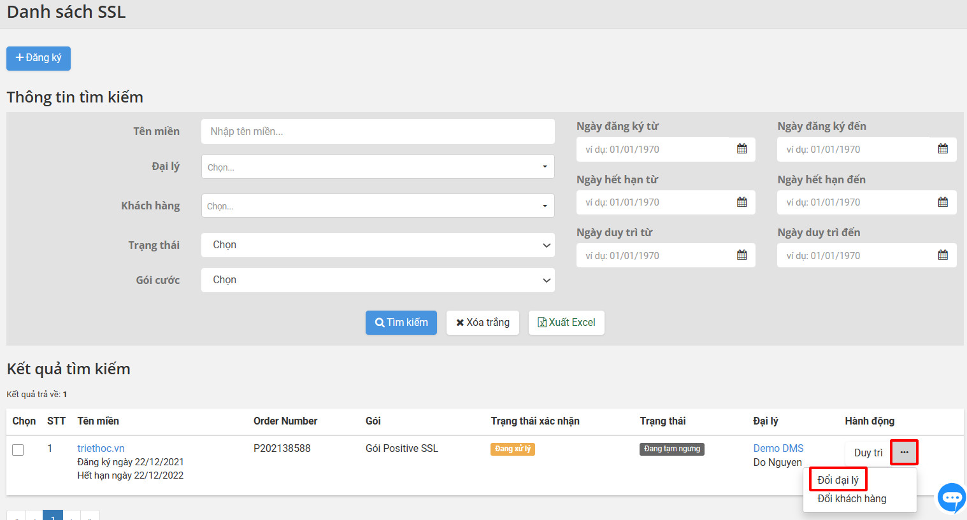
Task: Click the Duy trì action button
Action: (868, 453)
